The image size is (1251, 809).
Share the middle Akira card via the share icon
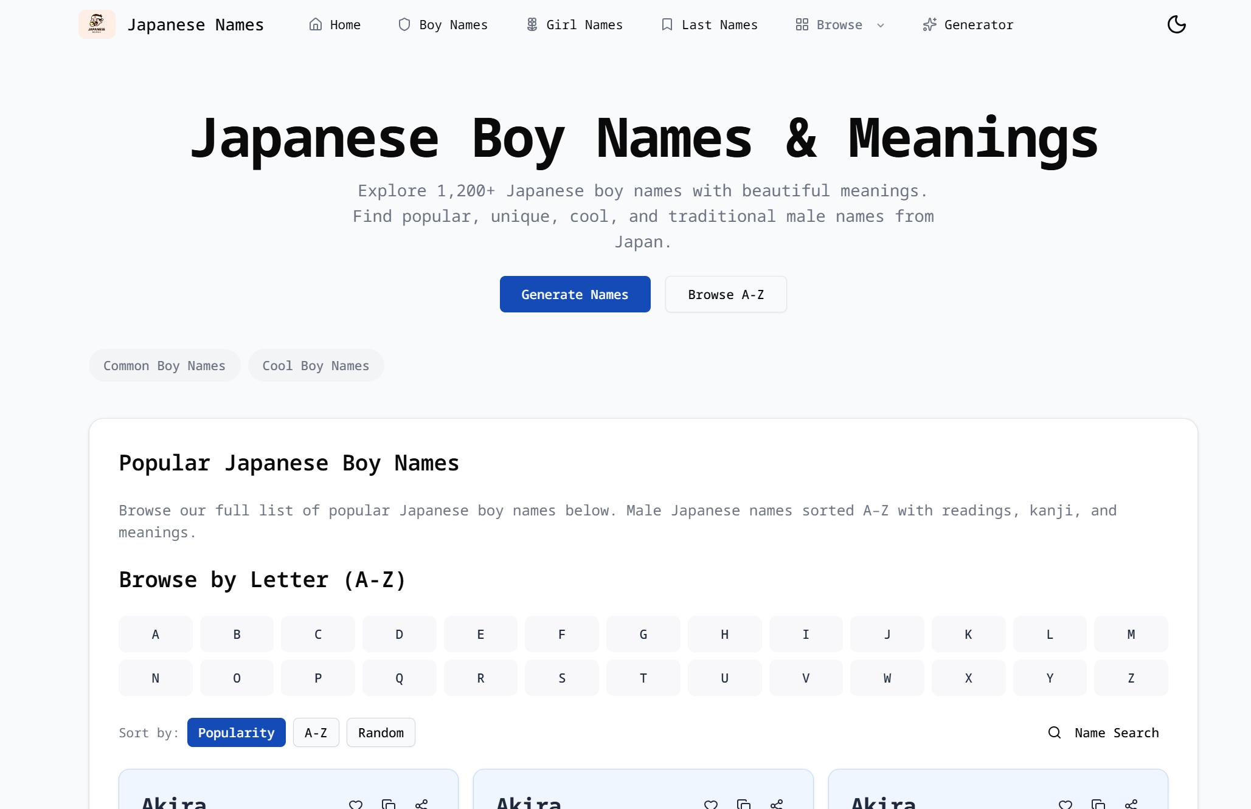(x=776, y=804)
